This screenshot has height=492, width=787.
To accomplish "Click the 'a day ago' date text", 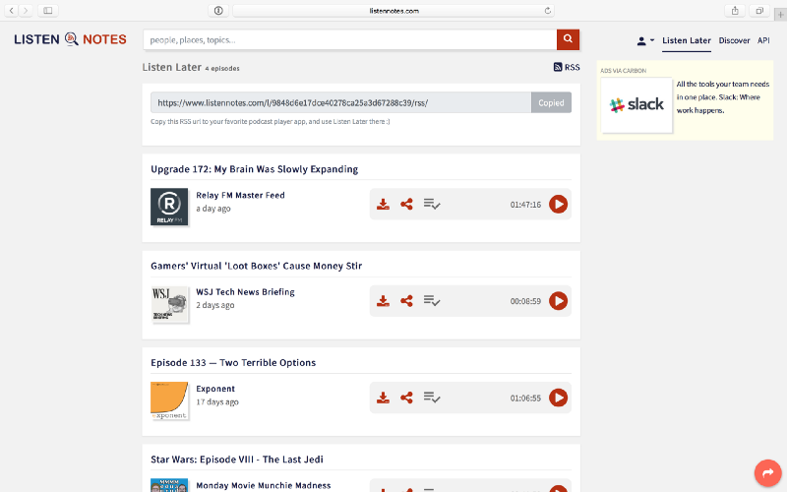I will click(213, 209).
